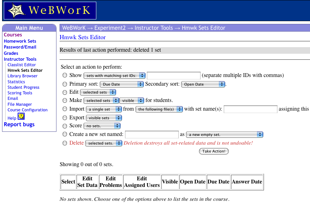Click the 'Hmwk Sets Editor' page heading
Image resolution: width=310 pixels, height=206 pixels.
83,37
